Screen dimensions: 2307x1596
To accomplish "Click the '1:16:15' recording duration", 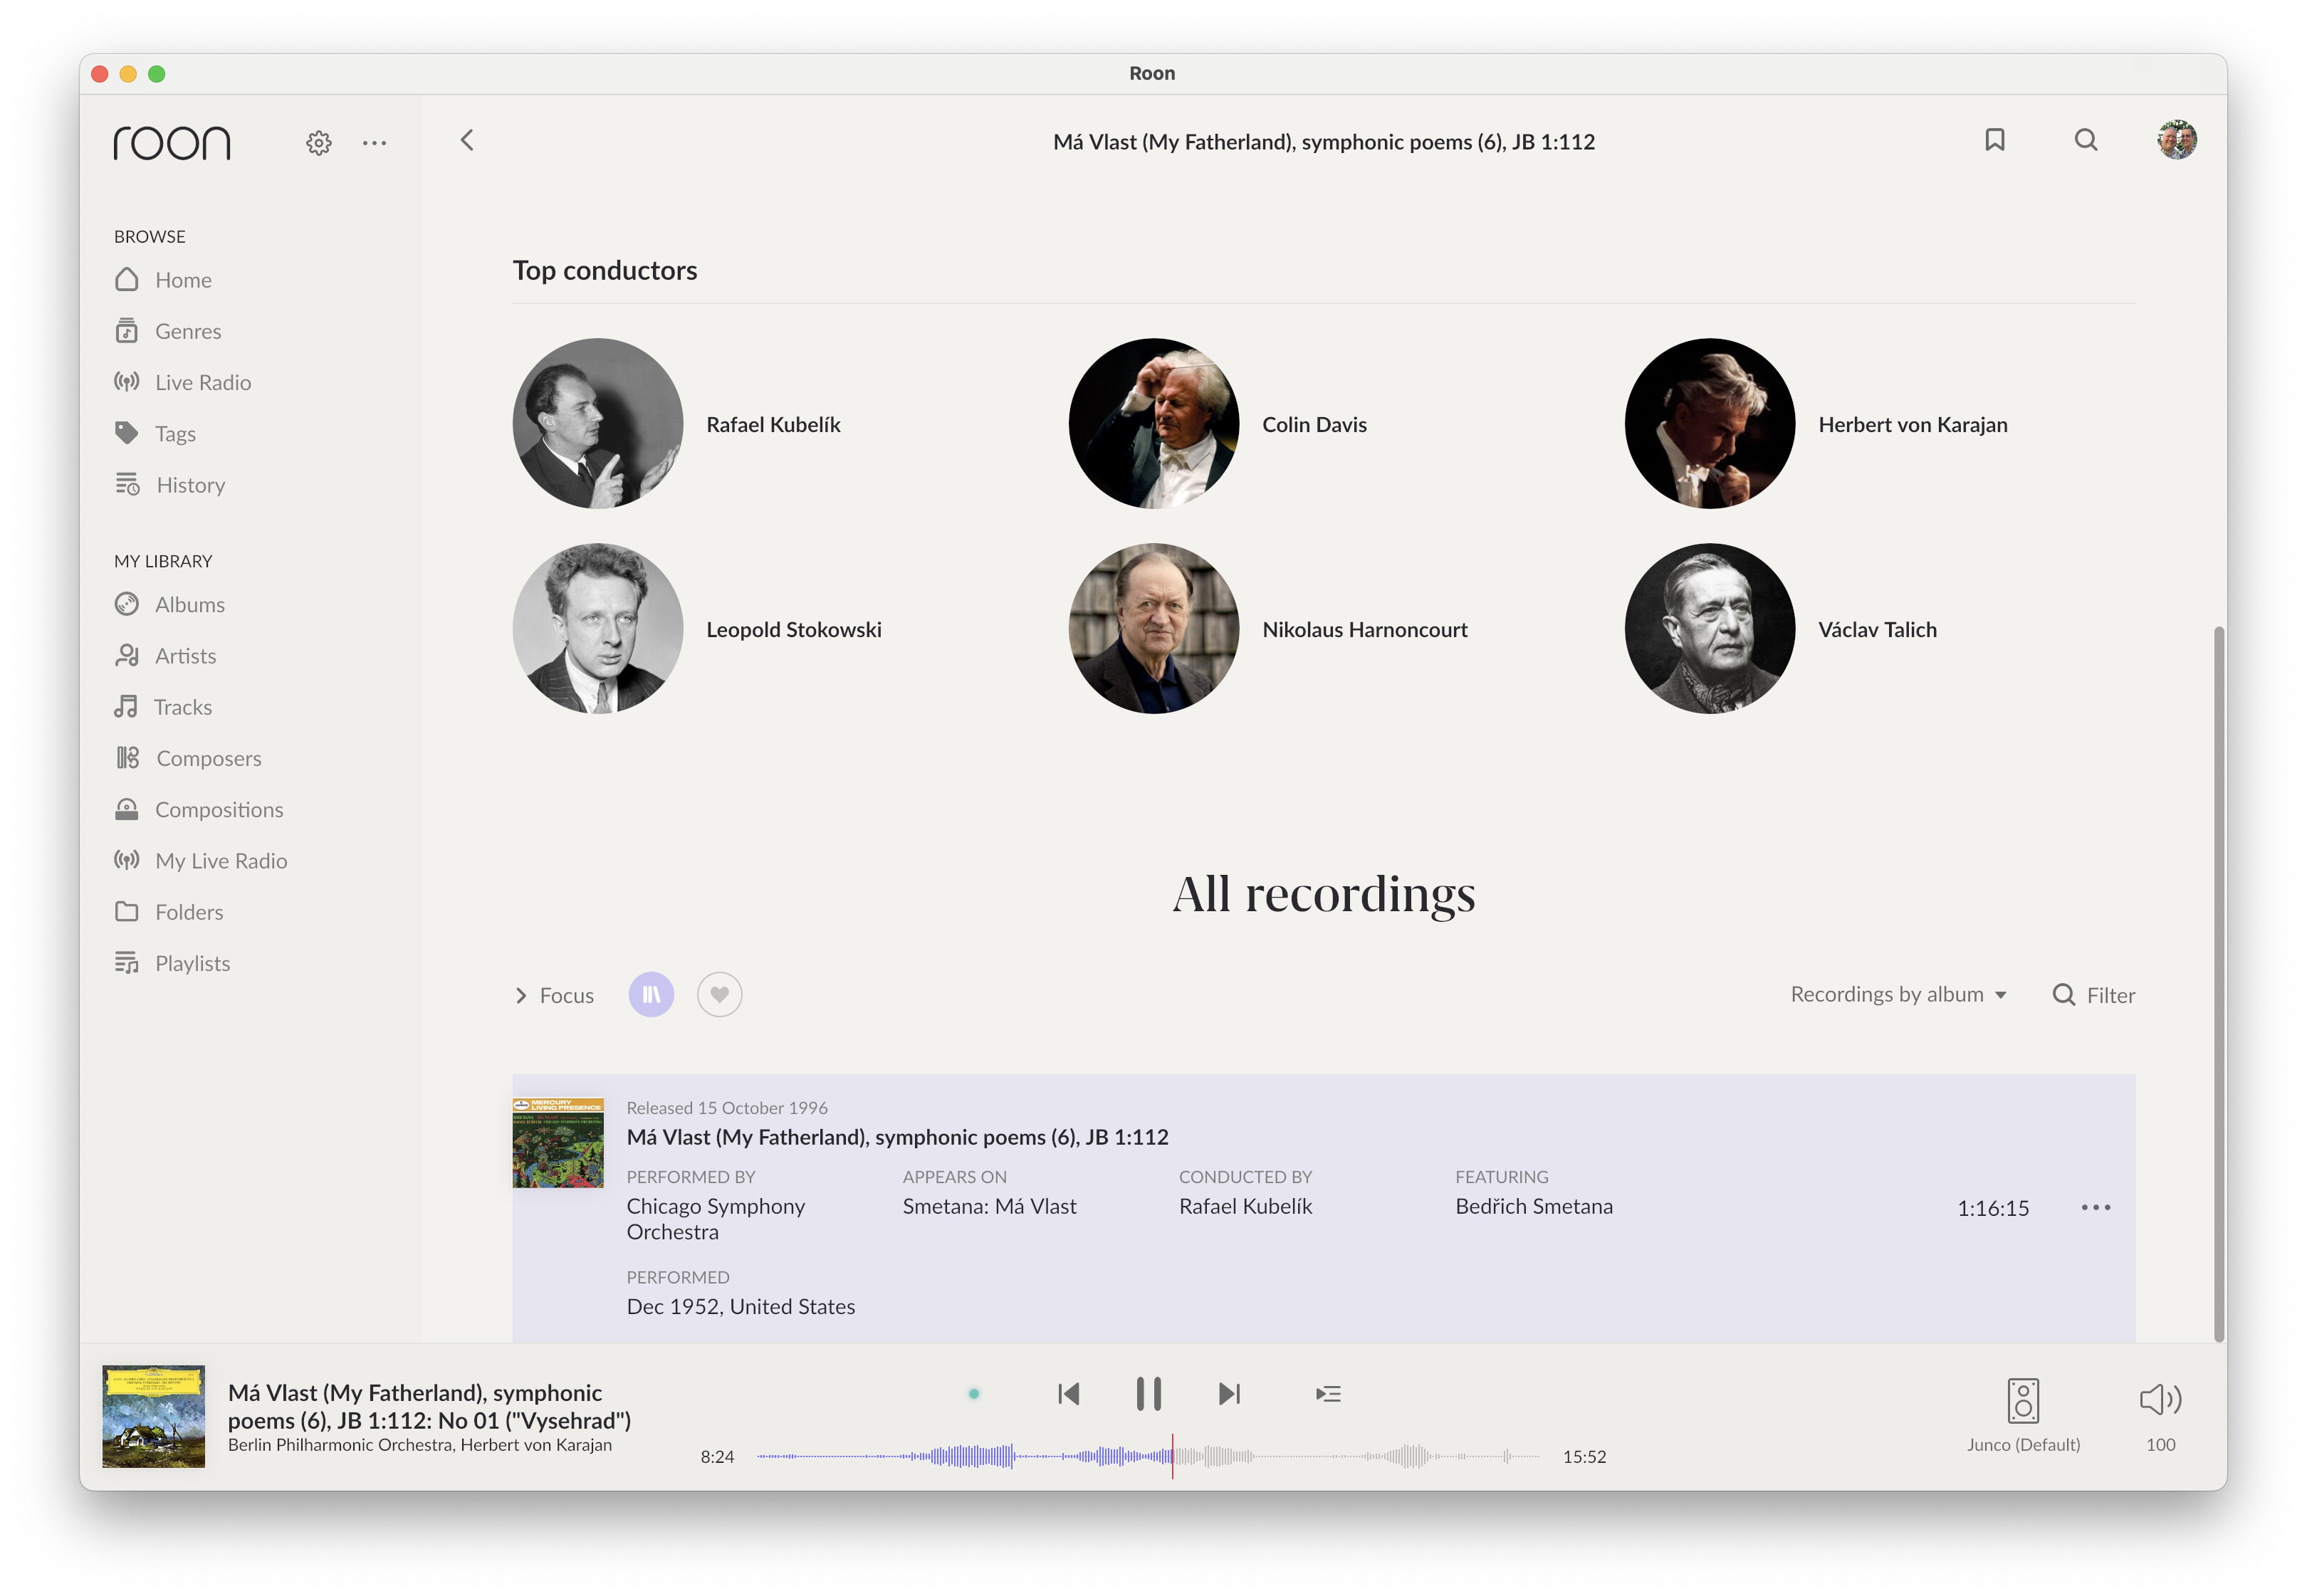I will pos(1992,1208).
